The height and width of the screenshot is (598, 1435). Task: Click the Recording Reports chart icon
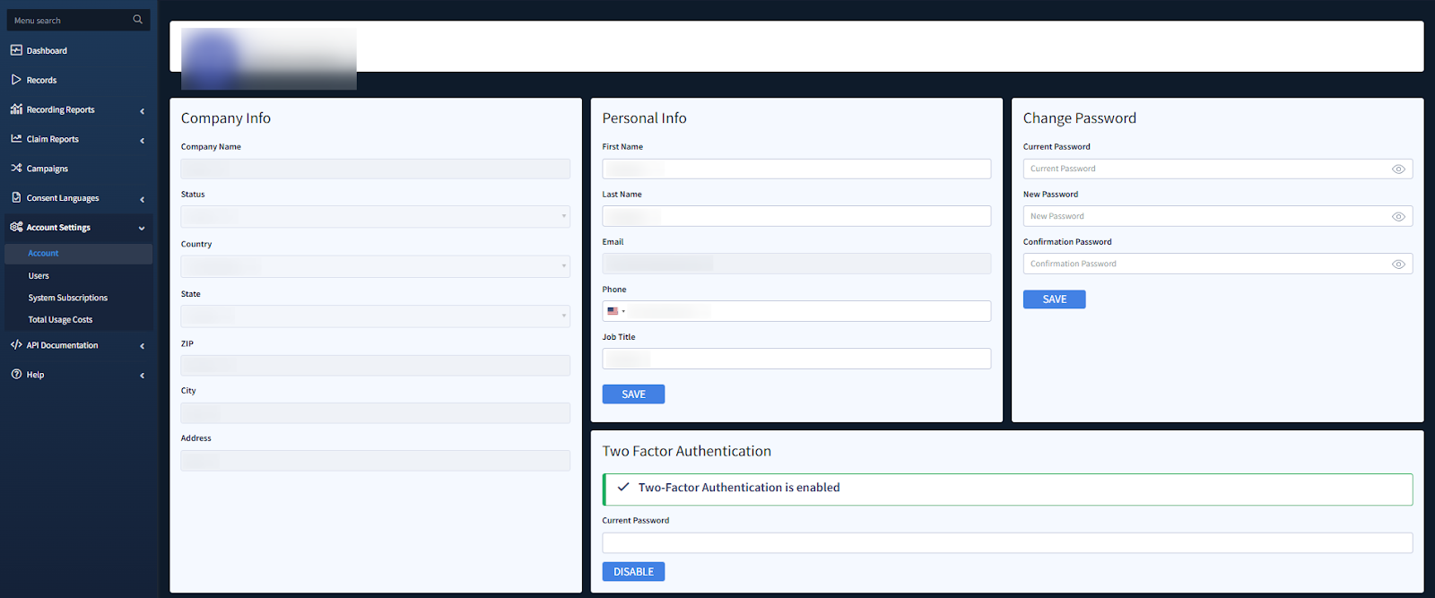[16, 109]
